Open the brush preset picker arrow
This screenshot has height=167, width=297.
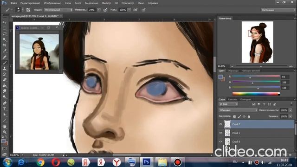(23, 10)
